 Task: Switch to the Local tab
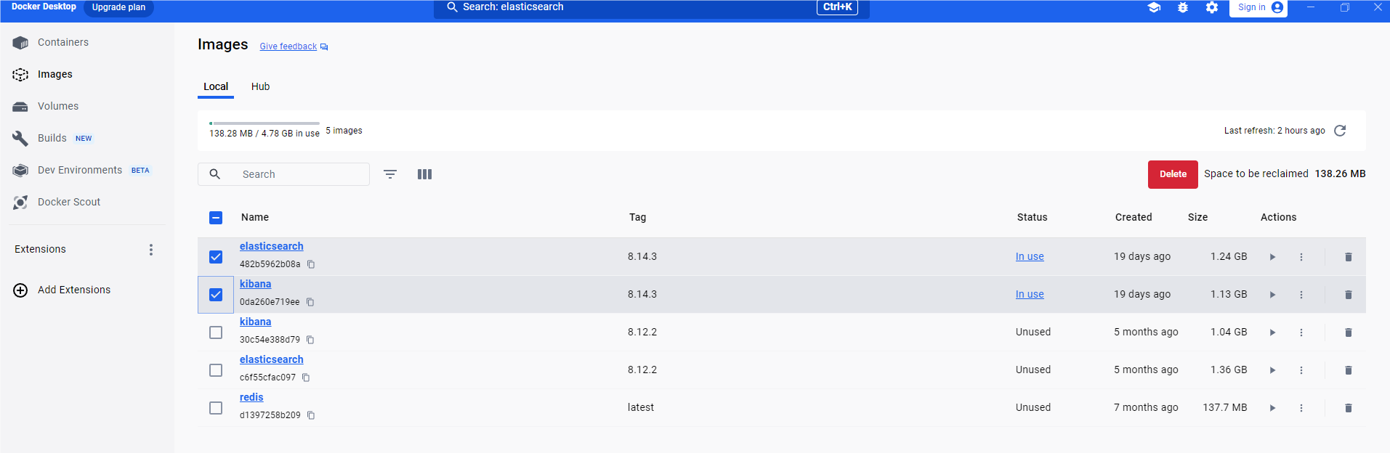(216, 86)
